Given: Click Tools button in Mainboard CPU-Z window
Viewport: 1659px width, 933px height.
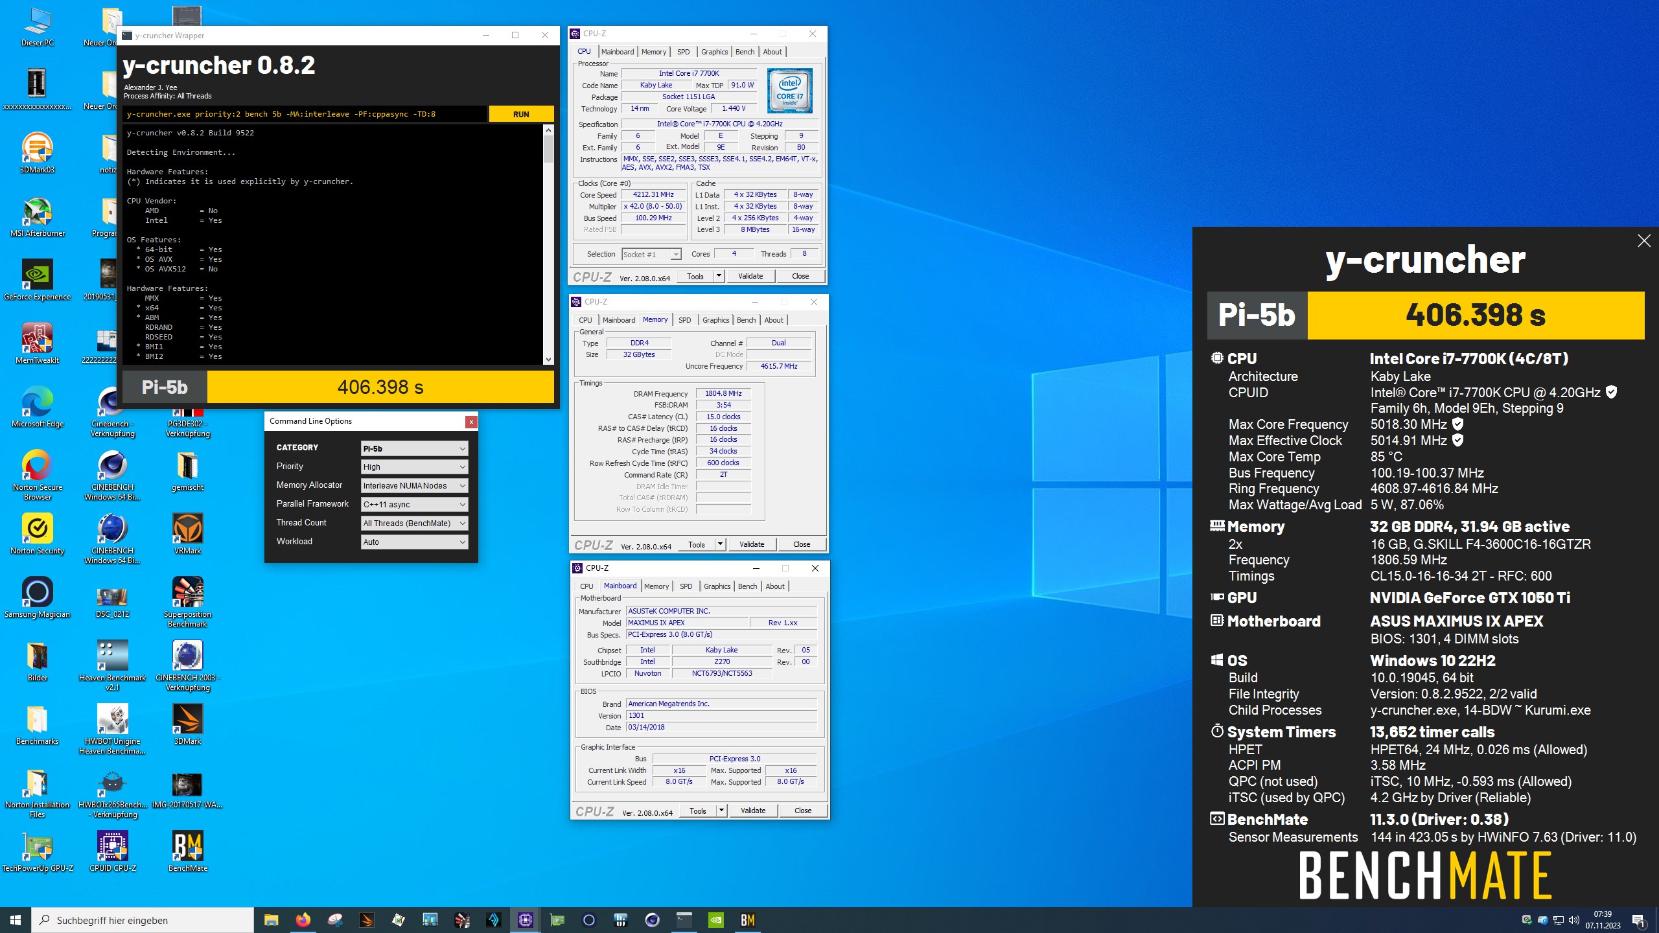Looking at the screenshot, I should click(698, 811).
